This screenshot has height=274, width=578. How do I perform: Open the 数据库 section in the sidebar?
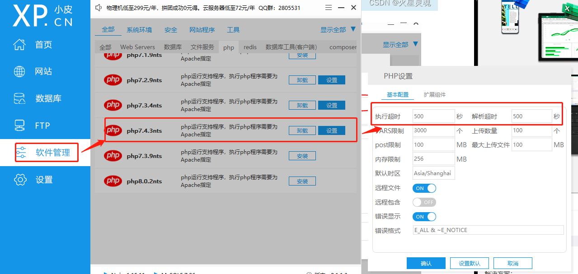point(38,99)
